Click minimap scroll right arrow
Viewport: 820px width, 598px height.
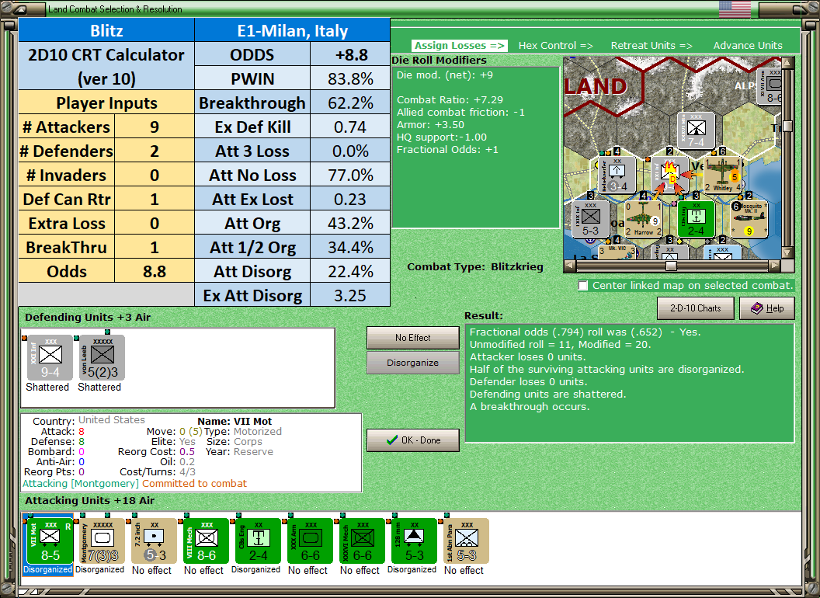pyautogui.click(x=775, y=266)
